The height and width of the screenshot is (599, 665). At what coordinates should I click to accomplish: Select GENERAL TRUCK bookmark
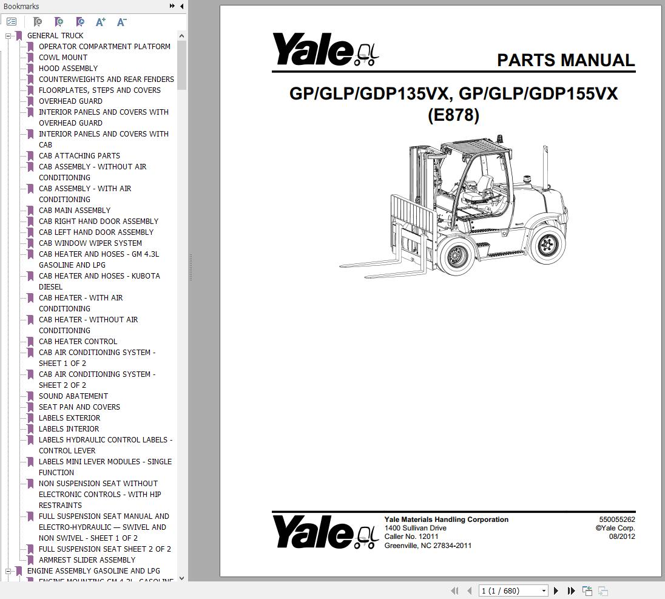pos(55,36)
